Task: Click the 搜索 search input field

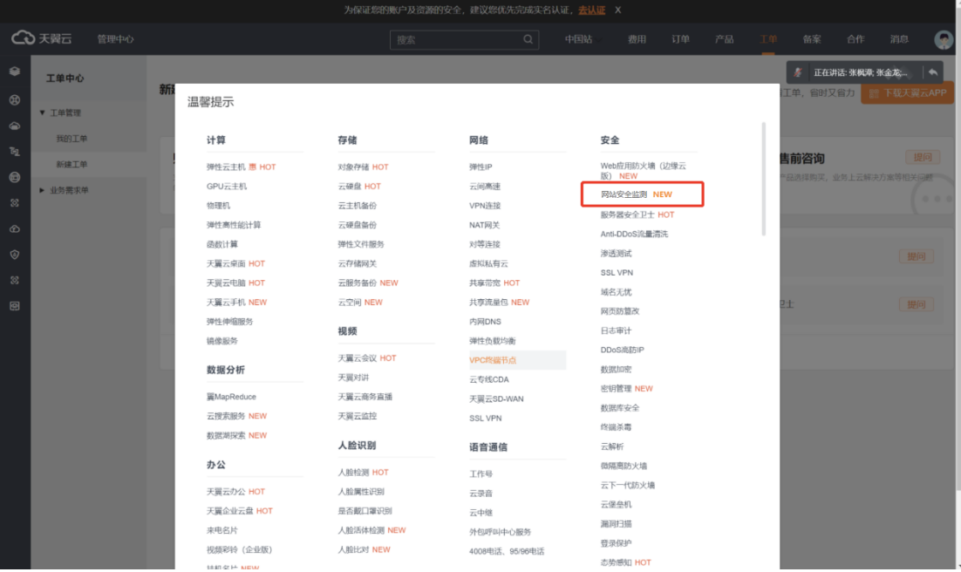Action: (455, 39)
